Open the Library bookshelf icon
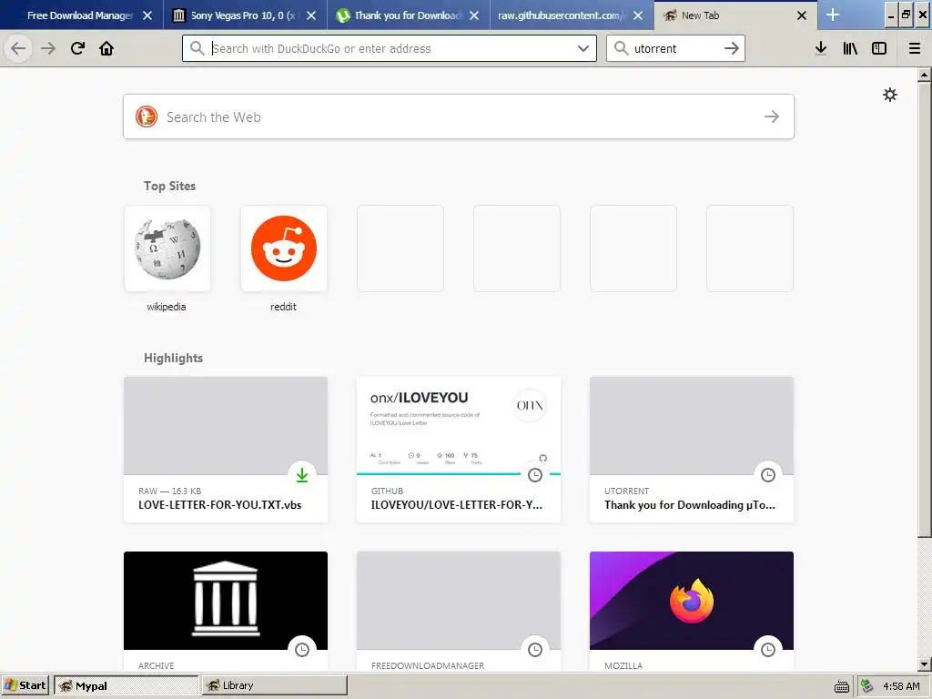The width and height of the screenshot is (932, 699). click(x=850, y=48)
